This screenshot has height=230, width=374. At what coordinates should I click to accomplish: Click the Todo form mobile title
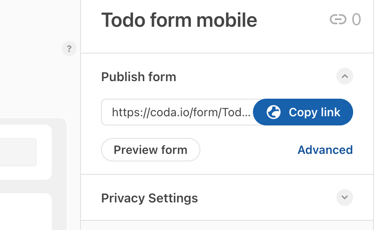click(179, 20)
